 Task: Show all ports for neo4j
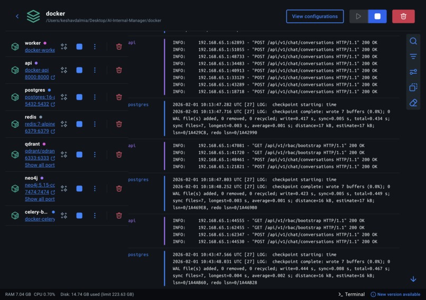coord(40,199)
